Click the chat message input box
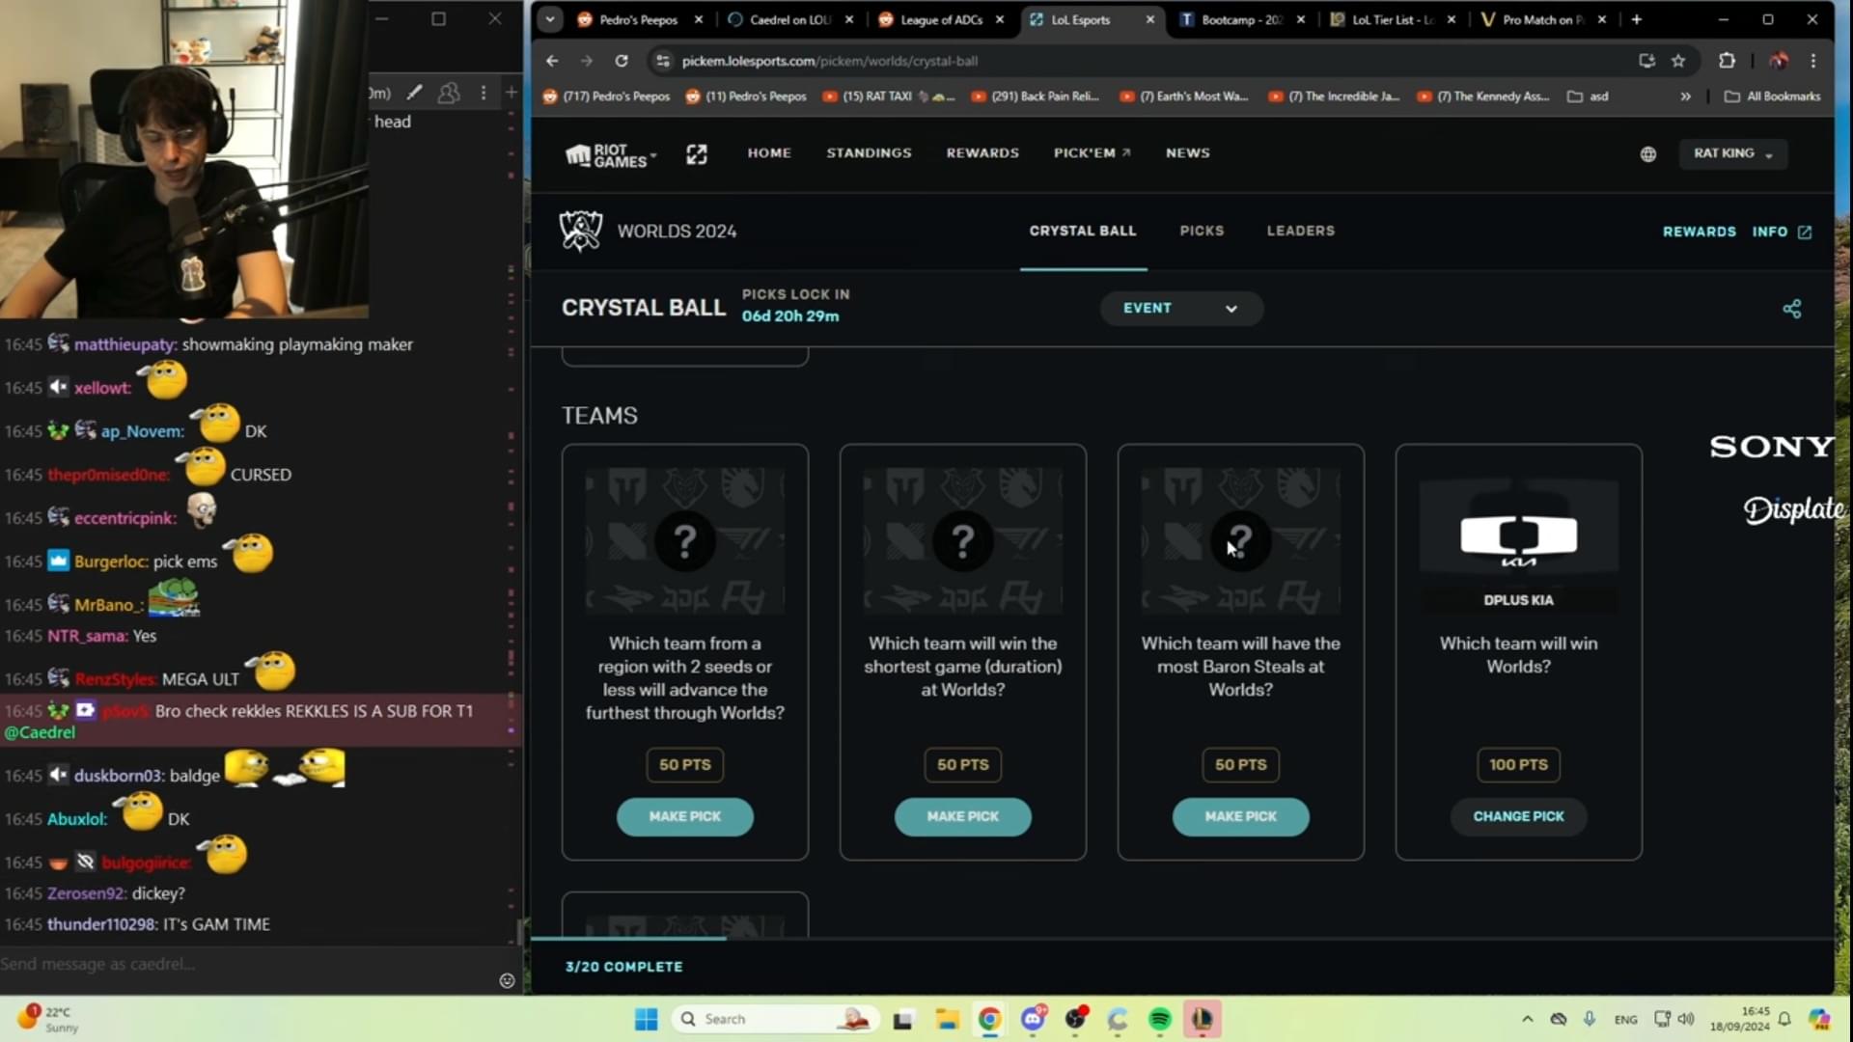Screen dimensions: 1853x1042 [x=246, y=964]
